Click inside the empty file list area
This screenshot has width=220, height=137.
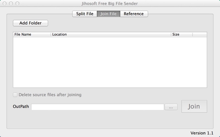(110, 62)
